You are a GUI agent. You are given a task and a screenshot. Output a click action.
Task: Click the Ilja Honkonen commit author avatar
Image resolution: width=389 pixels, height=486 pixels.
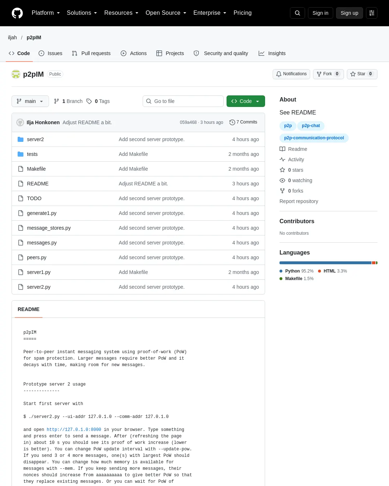tap(20, 122)
